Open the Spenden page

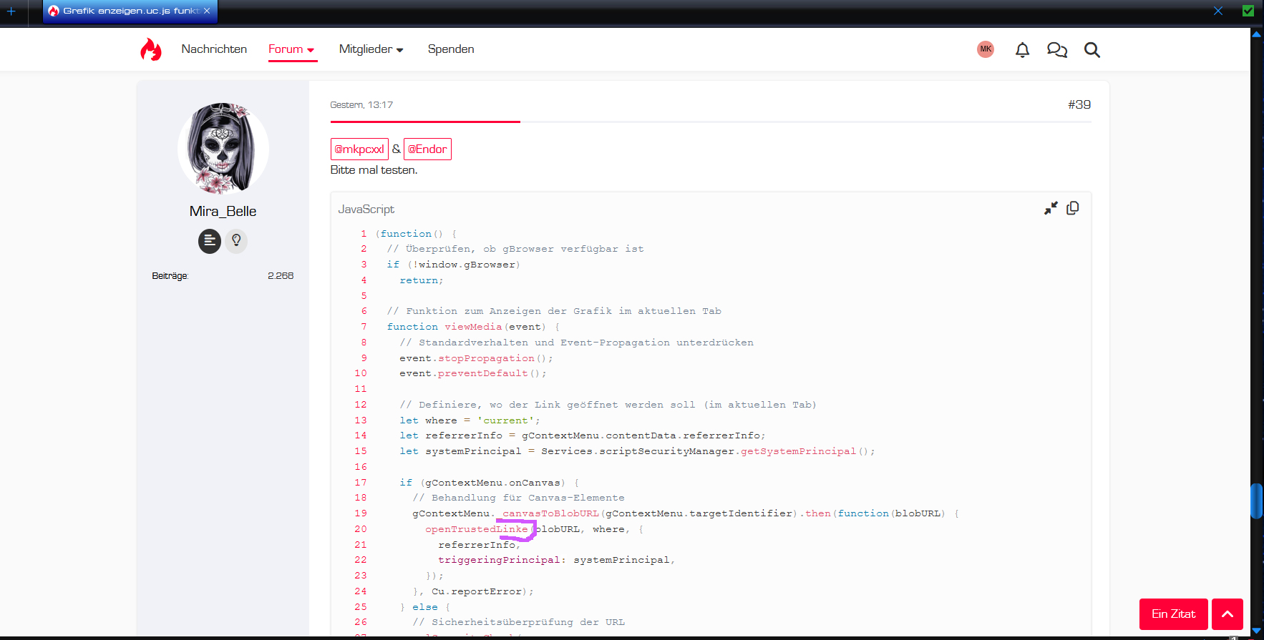(x=451, y=49)
